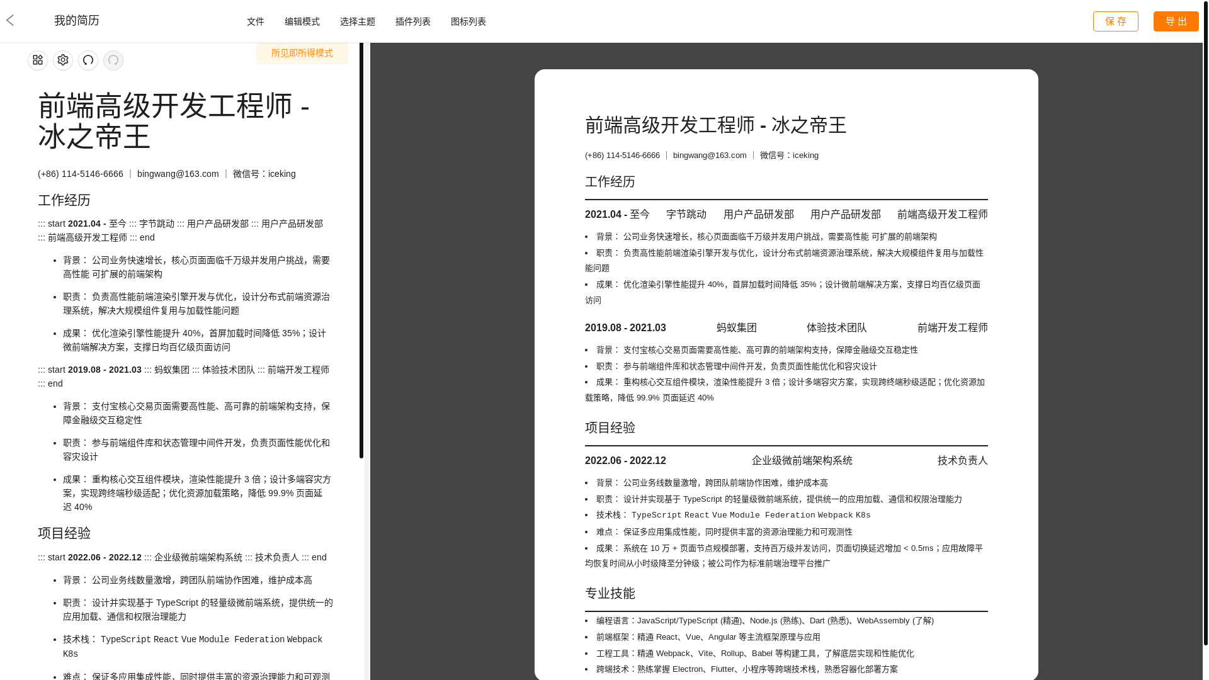This screenshot has height=680, width=1209.
Task: Open the 插件列表 menu
Action: (x=413, y=21)
